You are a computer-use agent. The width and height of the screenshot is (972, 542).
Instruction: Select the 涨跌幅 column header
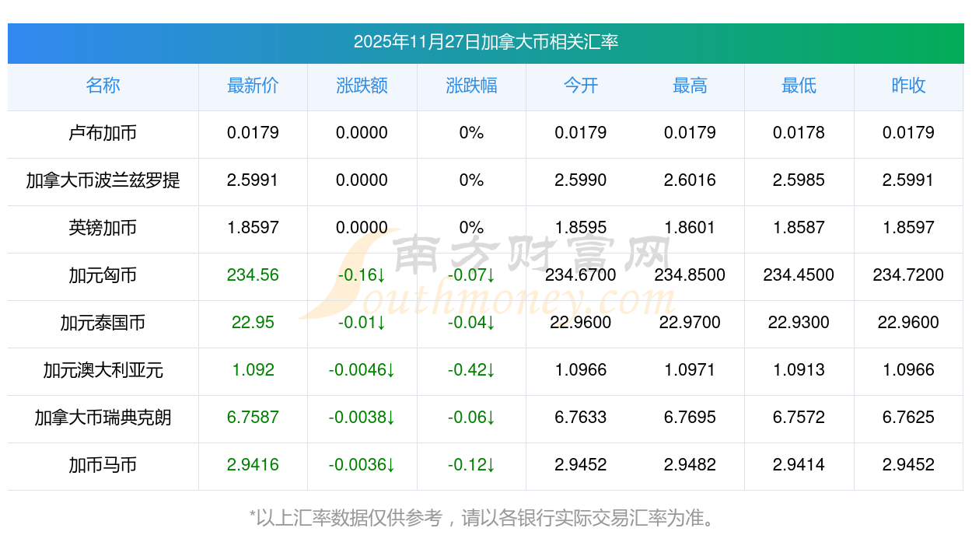coord(471,86)
